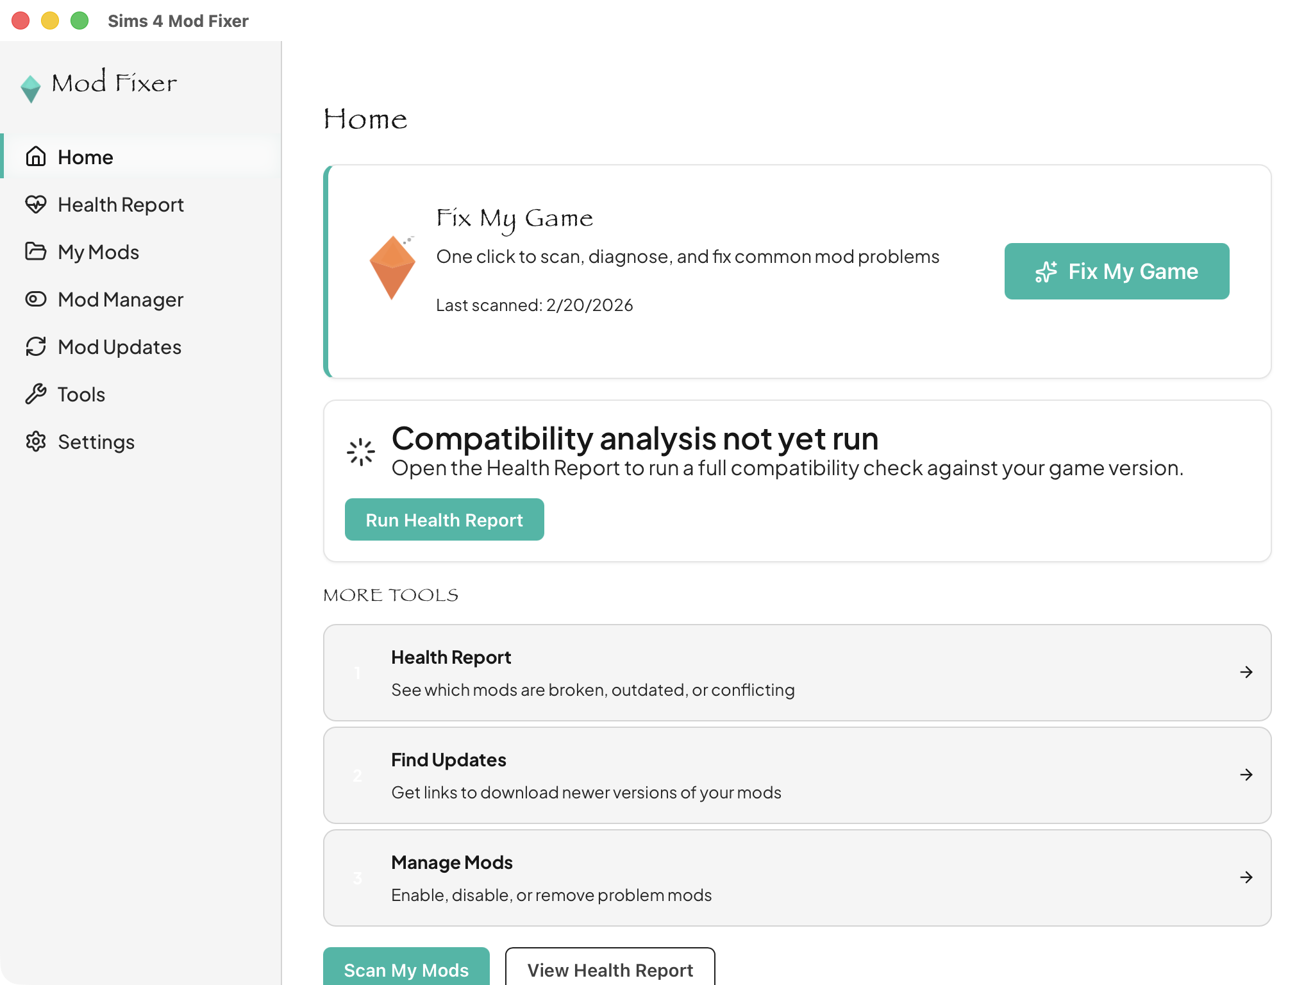1313x985 pixels.
Task: Click the green macOS fullscreen button
Action: pyautogui.click(x=79, y=21)
